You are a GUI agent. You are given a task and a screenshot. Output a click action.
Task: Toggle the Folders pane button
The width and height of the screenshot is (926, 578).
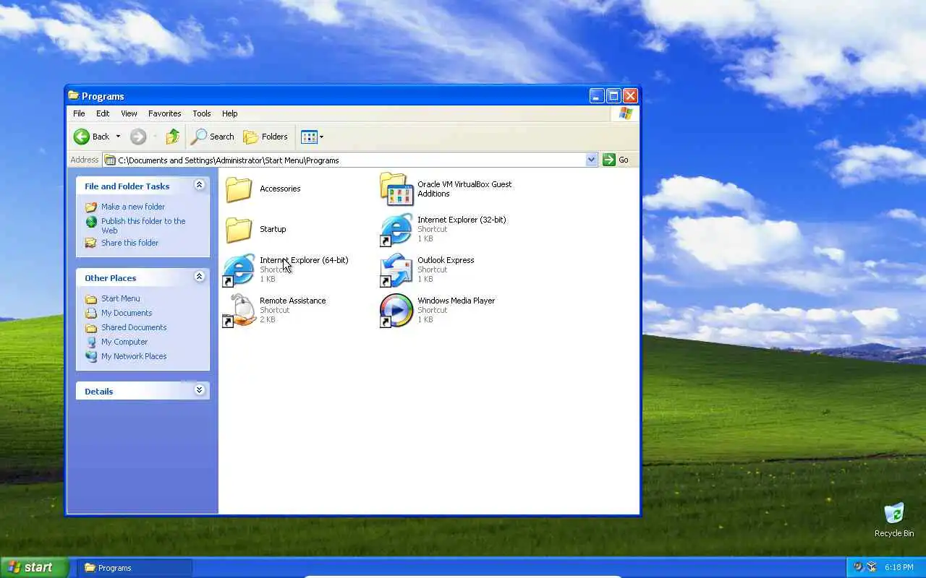pos(266,137)
